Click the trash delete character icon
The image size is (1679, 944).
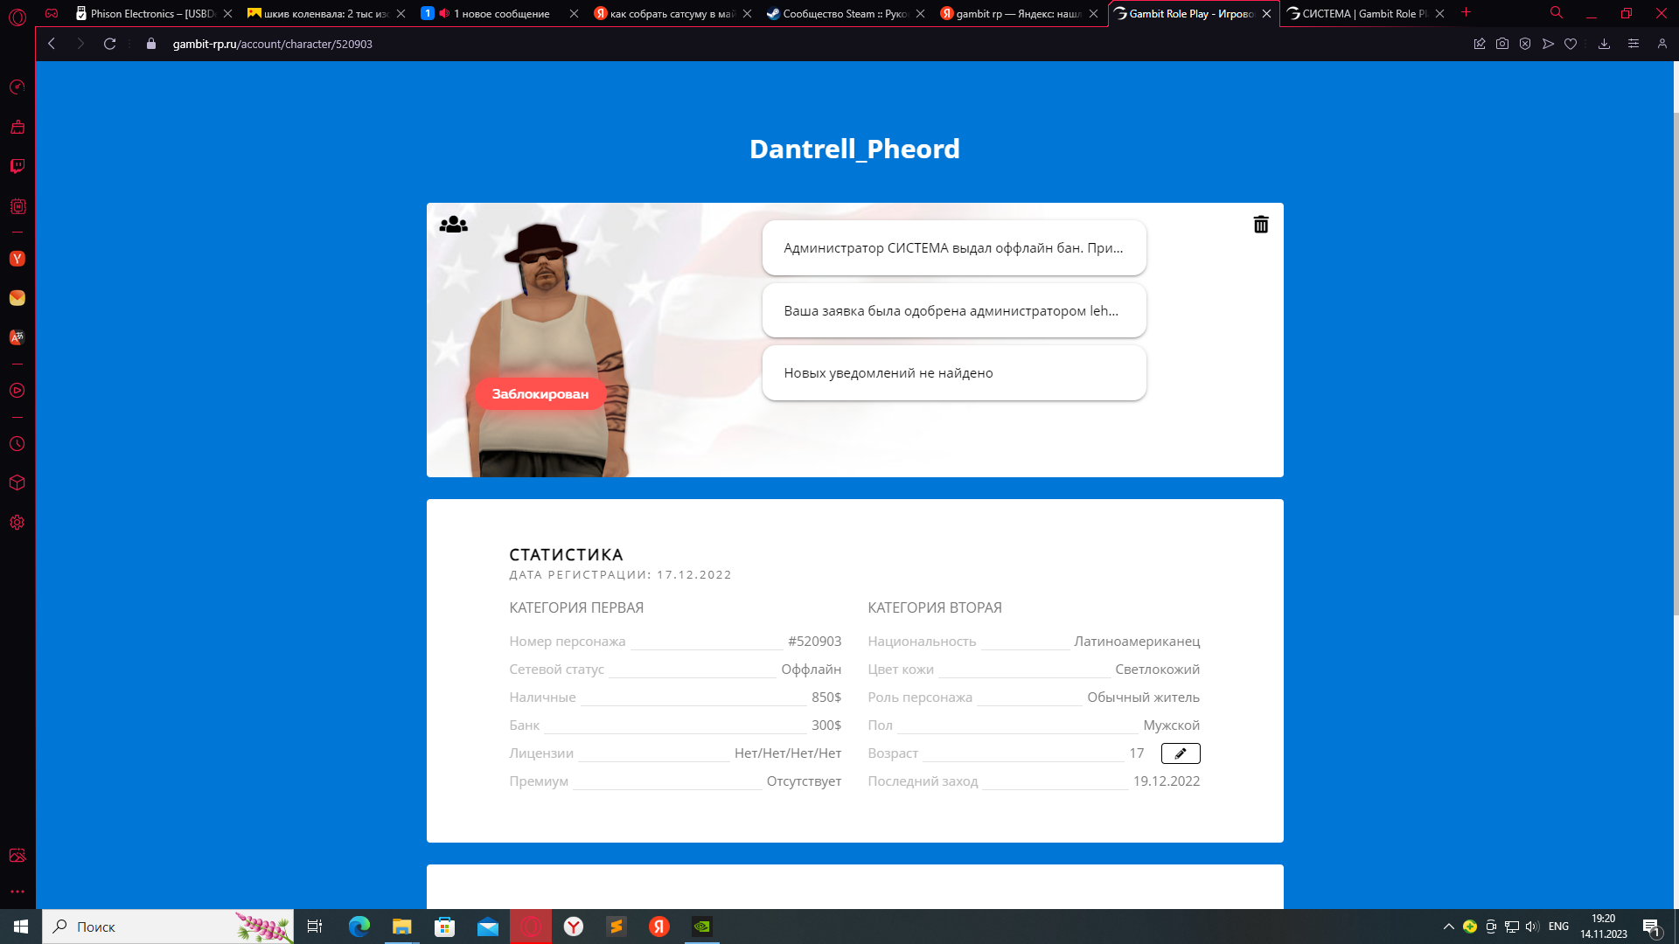(1260, 225)
